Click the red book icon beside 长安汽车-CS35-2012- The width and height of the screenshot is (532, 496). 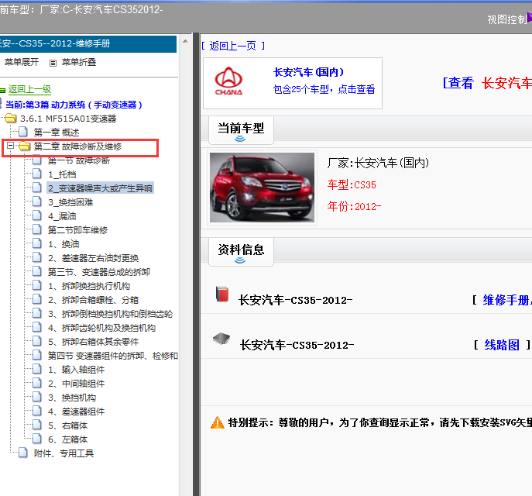coord(222,294)
